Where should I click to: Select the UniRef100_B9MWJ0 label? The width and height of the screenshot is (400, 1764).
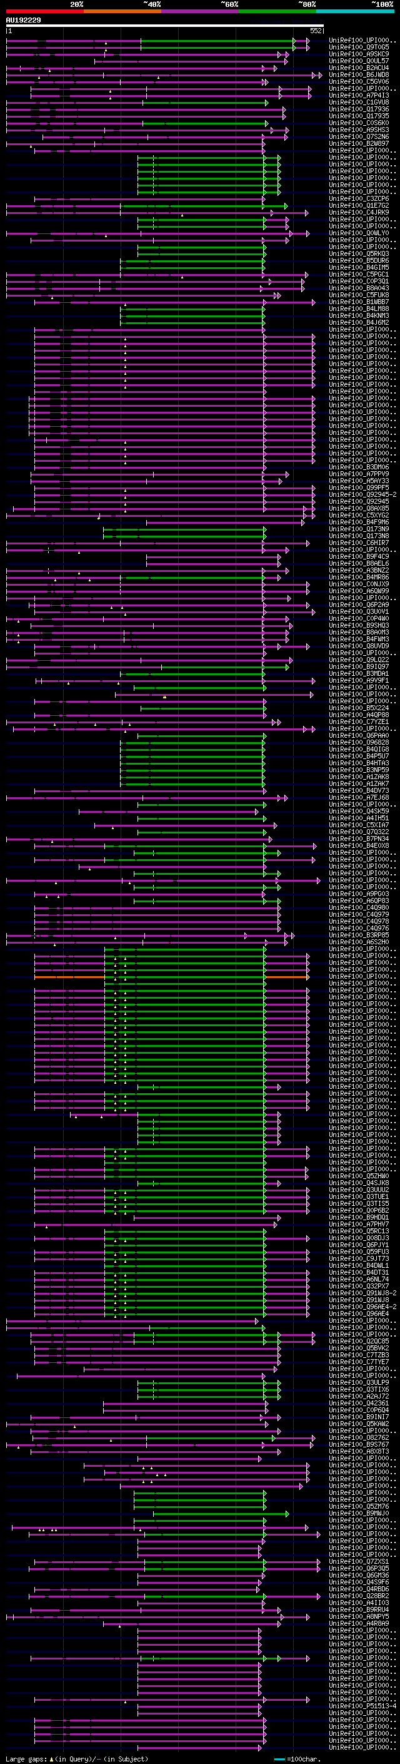point(359,1512)
